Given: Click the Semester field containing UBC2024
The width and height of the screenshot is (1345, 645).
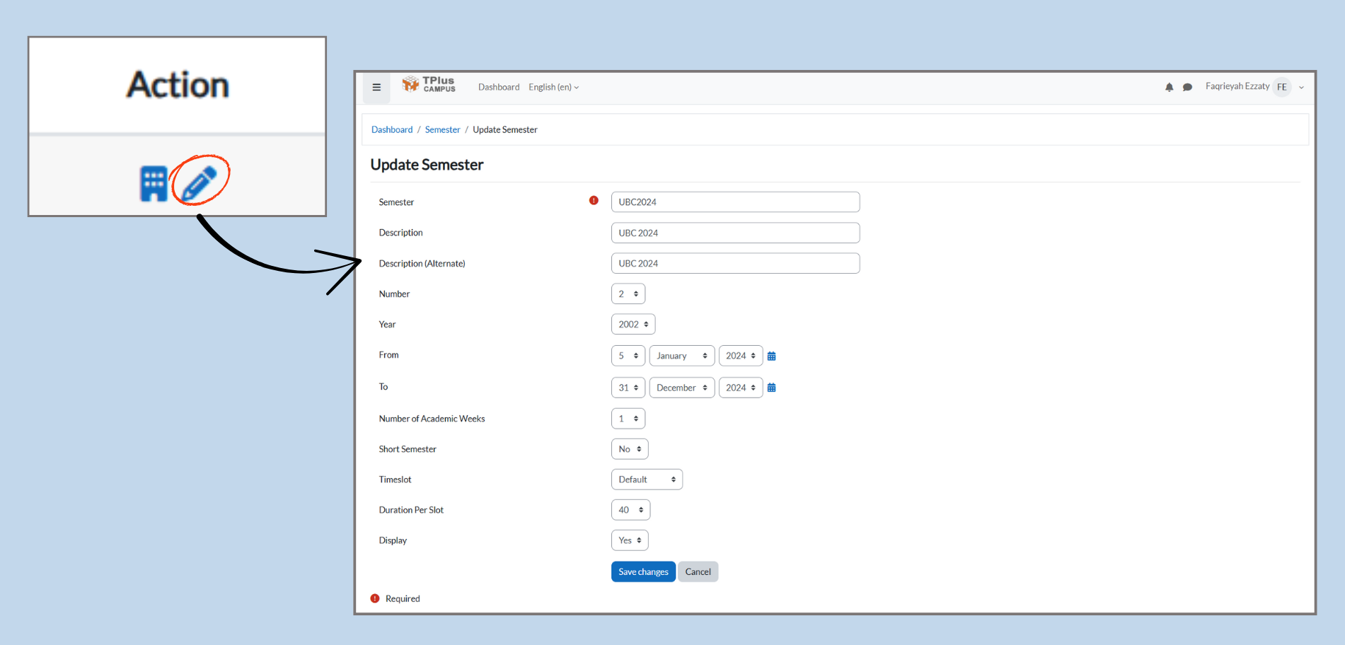Looking at the screenshot, I should click(735, 202).
